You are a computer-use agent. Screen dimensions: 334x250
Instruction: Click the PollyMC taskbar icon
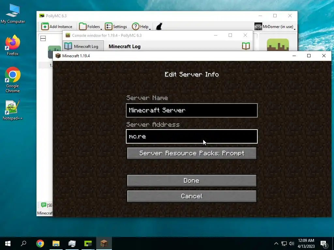pos(88,243)
